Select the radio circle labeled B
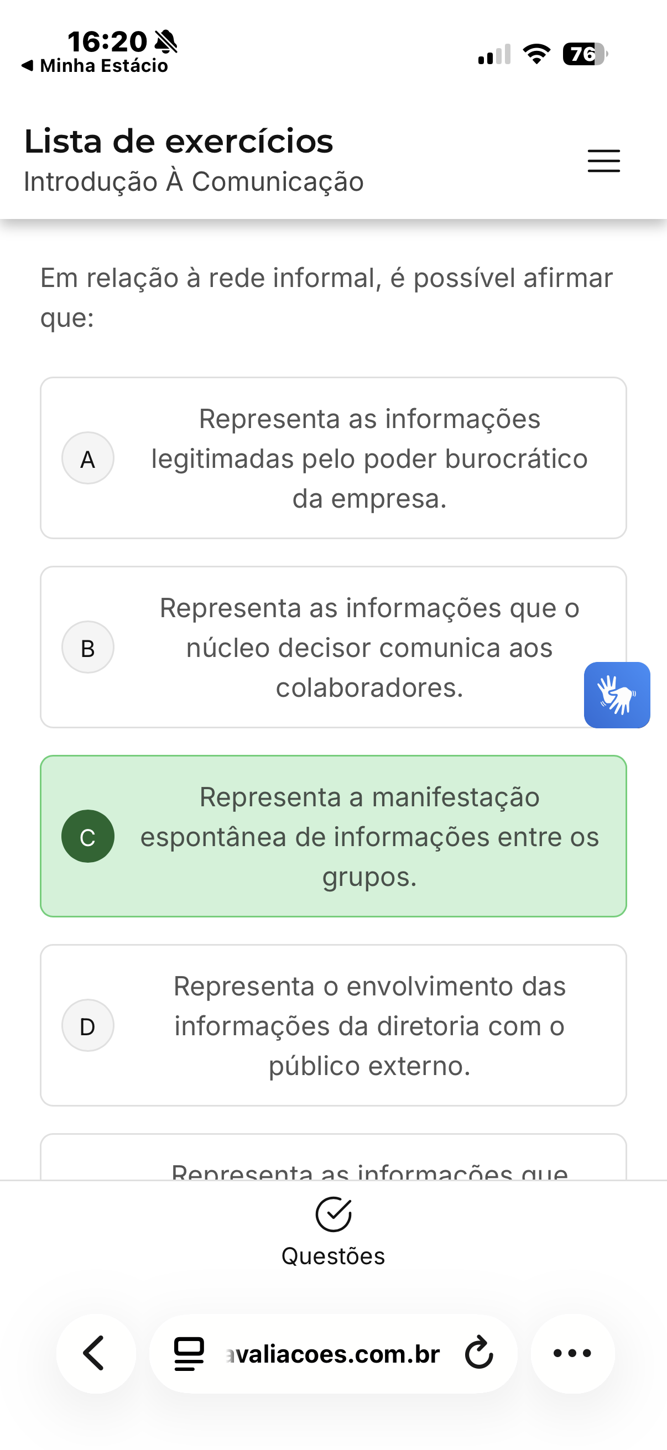The height and width of the screenshot is (1450, 667). pos(88,648)
